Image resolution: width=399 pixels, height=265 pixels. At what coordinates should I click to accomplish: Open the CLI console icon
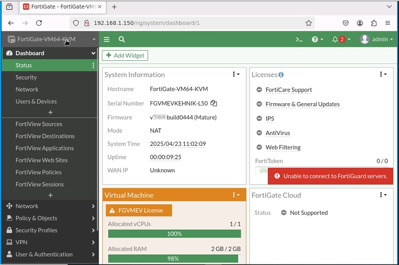point(299,39)
